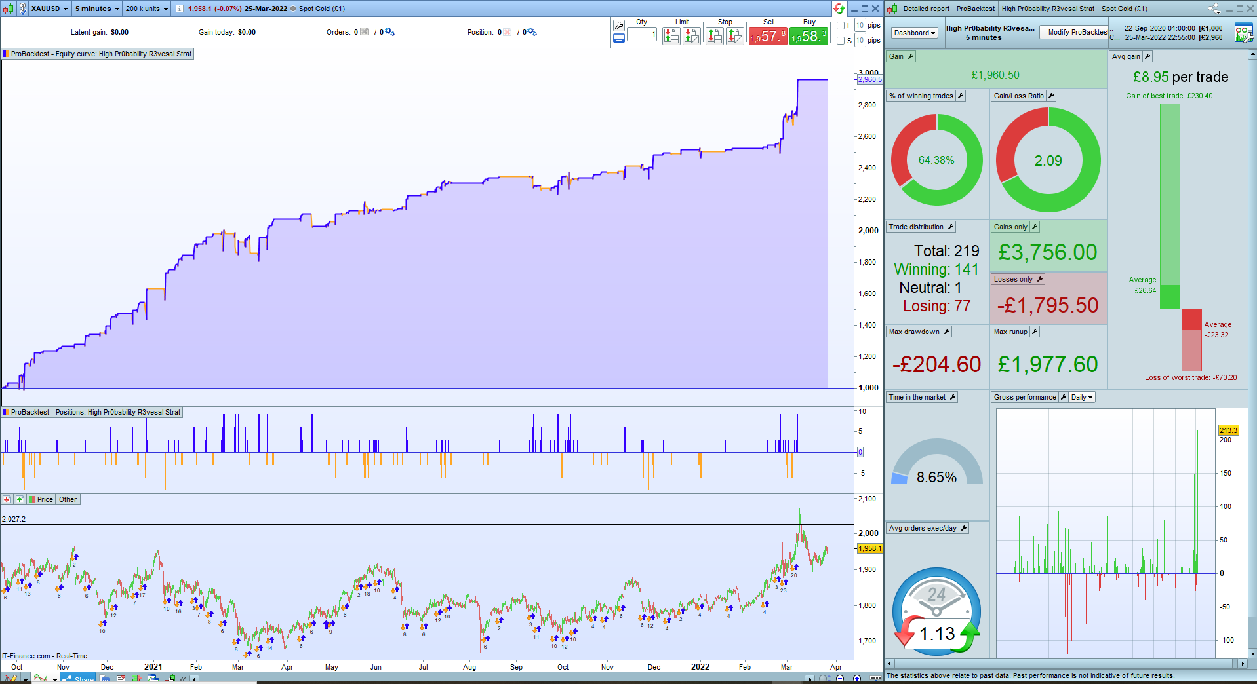Click the red plus icon beside Price tab
The image size is (1257, 684).
7,499
